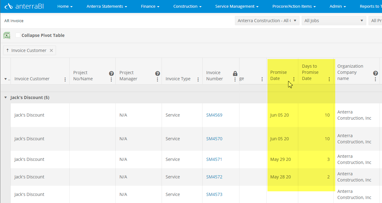Sort by Days to Promise Date header
This screenshot has width=382, height=203.
pyautogui.click(x=310, y=72)
